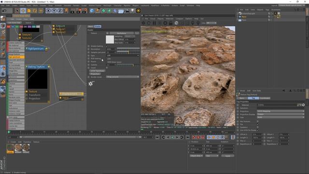
Task: Click the shader Projection button
Action: click(95, 74)
